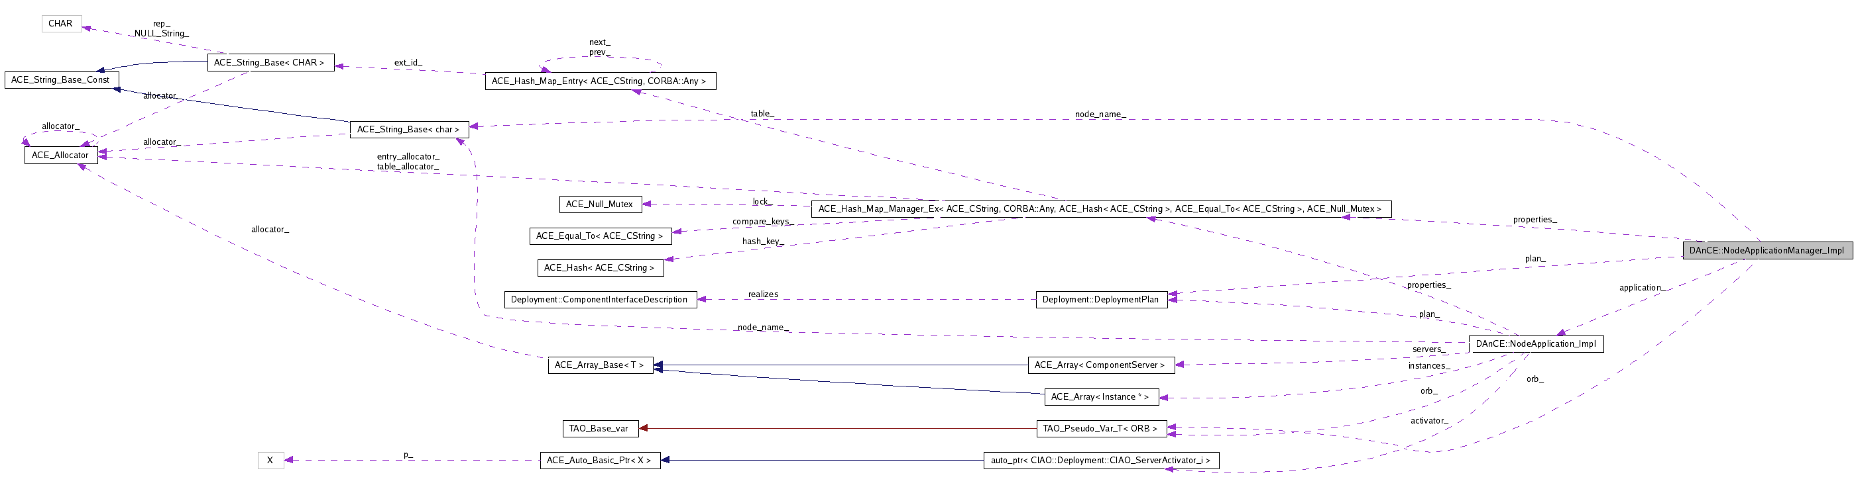Select the ACE_Hash_Map_Manager_Ex class box
The image size is (1856, 493).
[x=1101, y=208]
